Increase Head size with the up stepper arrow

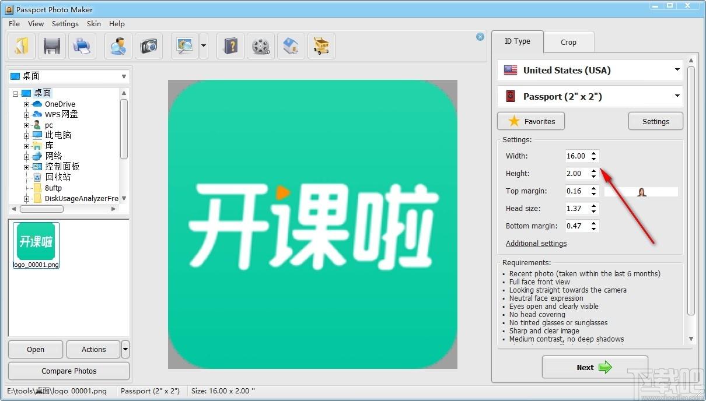tap(594, 206)
